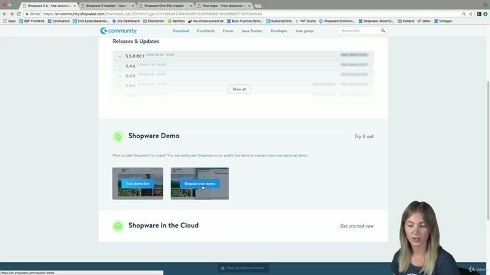The height and width of the screenshot is (275, 490).
Task: Switch to the Shopware One-File Installer tab
Action: point(165,5)
